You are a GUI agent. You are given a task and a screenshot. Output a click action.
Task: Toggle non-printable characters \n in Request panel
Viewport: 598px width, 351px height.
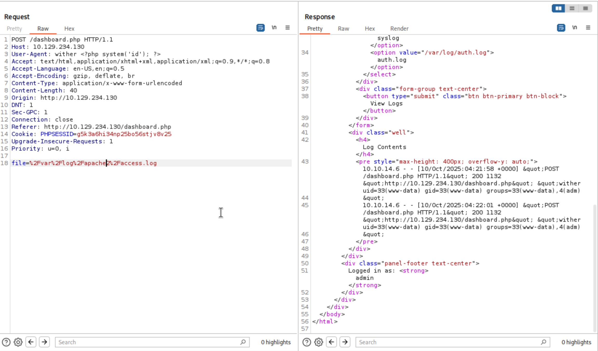coord(274,28)
